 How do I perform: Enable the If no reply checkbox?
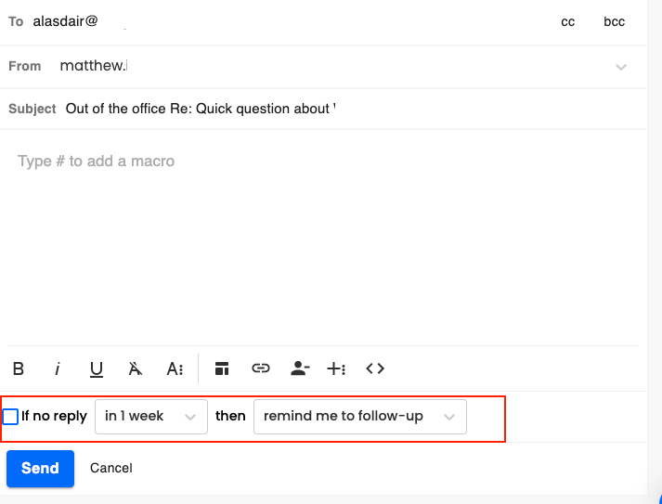pos(10,417)
